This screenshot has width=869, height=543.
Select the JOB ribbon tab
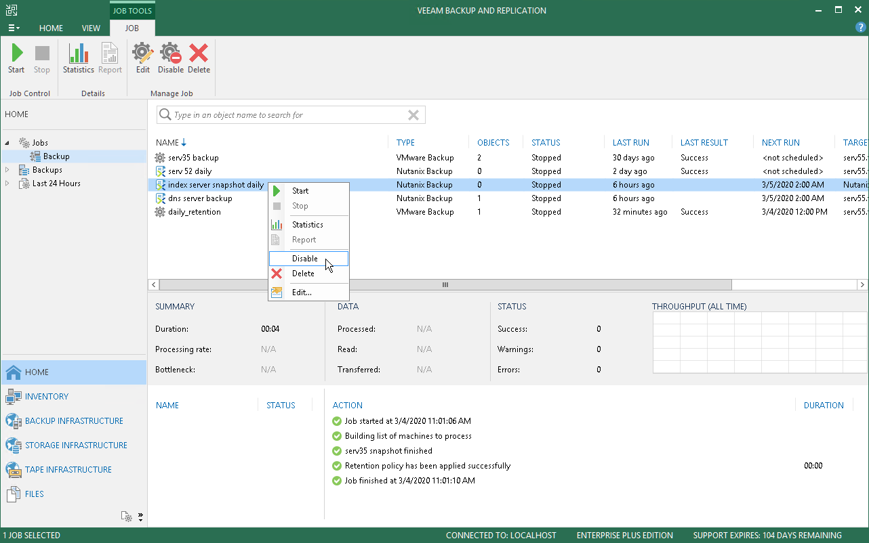(x=132, y=28)
